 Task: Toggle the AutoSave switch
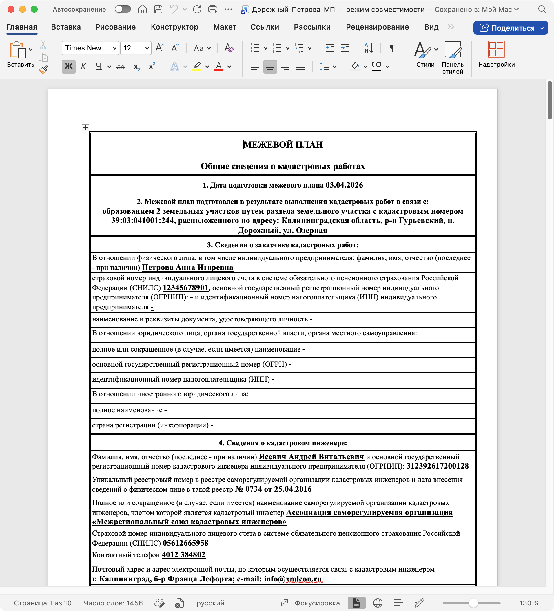[123, 9]
